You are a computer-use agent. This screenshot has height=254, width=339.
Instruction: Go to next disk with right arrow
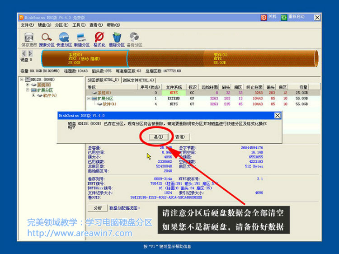point(30,53)
